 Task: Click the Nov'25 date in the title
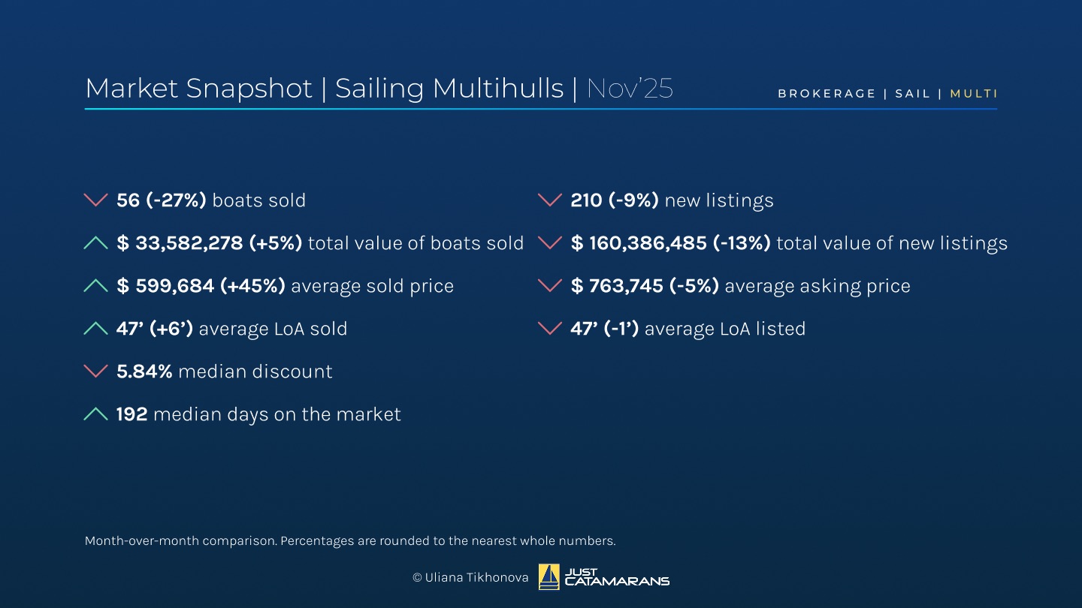[630, 89]
